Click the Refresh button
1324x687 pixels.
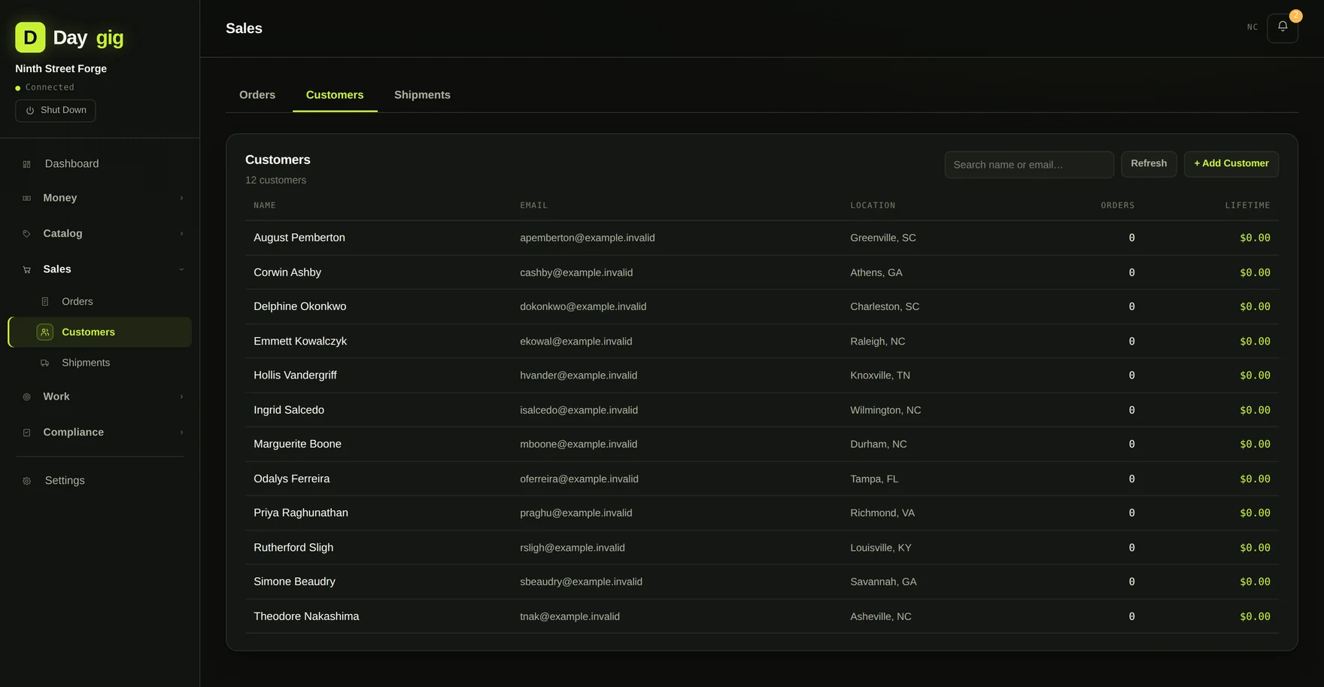(1149, 164)
